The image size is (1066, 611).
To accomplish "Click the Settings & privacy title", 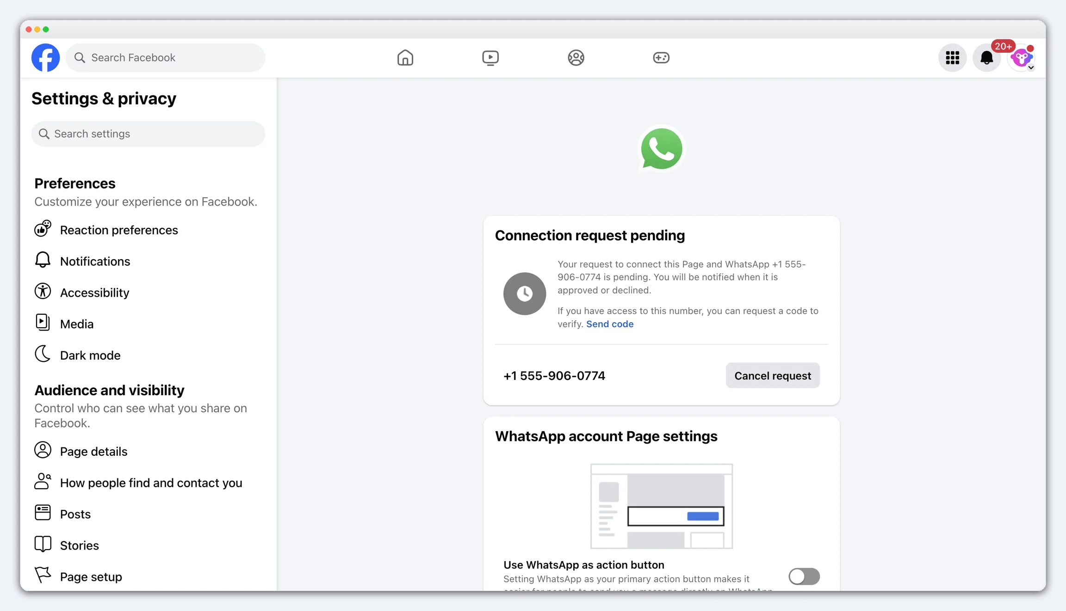I will coord(104,98).
